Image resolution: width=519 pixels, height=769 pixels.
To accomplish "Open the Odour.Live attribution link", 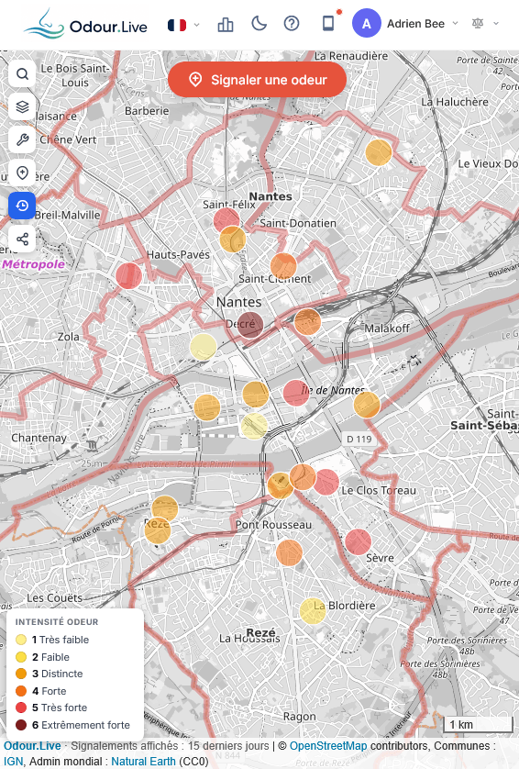I will (x=32, y=746).
